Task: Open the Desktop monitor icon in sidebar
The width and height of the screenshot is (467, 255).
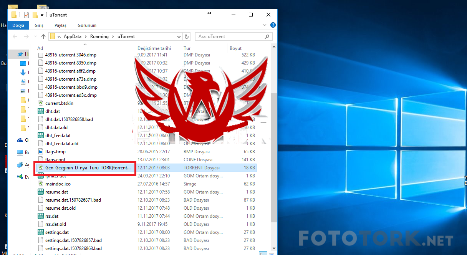Action: [x=23, y=63]
